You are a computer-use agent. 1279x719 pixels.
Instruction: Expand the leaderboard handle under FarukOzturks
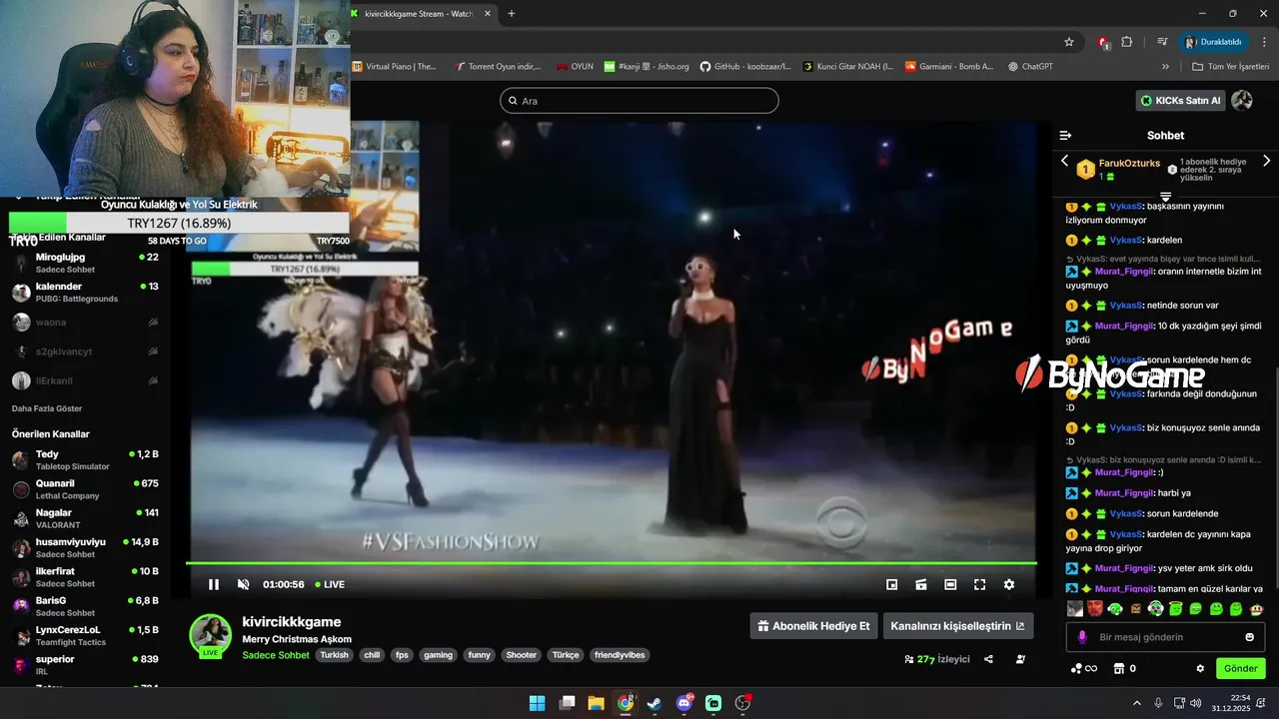click(x=1165, y=196)
